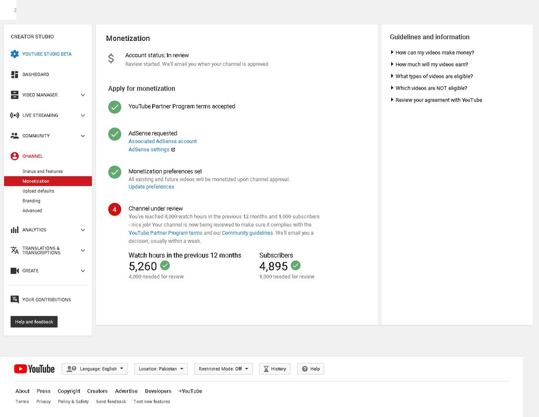
Task: Open the hamburger menu icon at top-left
Action: (x=16, y=9)
